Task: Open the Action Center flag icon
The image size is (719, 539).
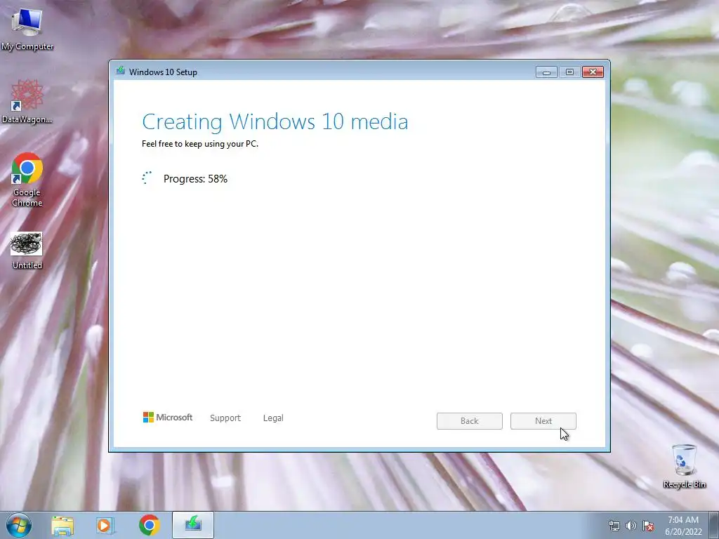Action: tap(648, 526)
